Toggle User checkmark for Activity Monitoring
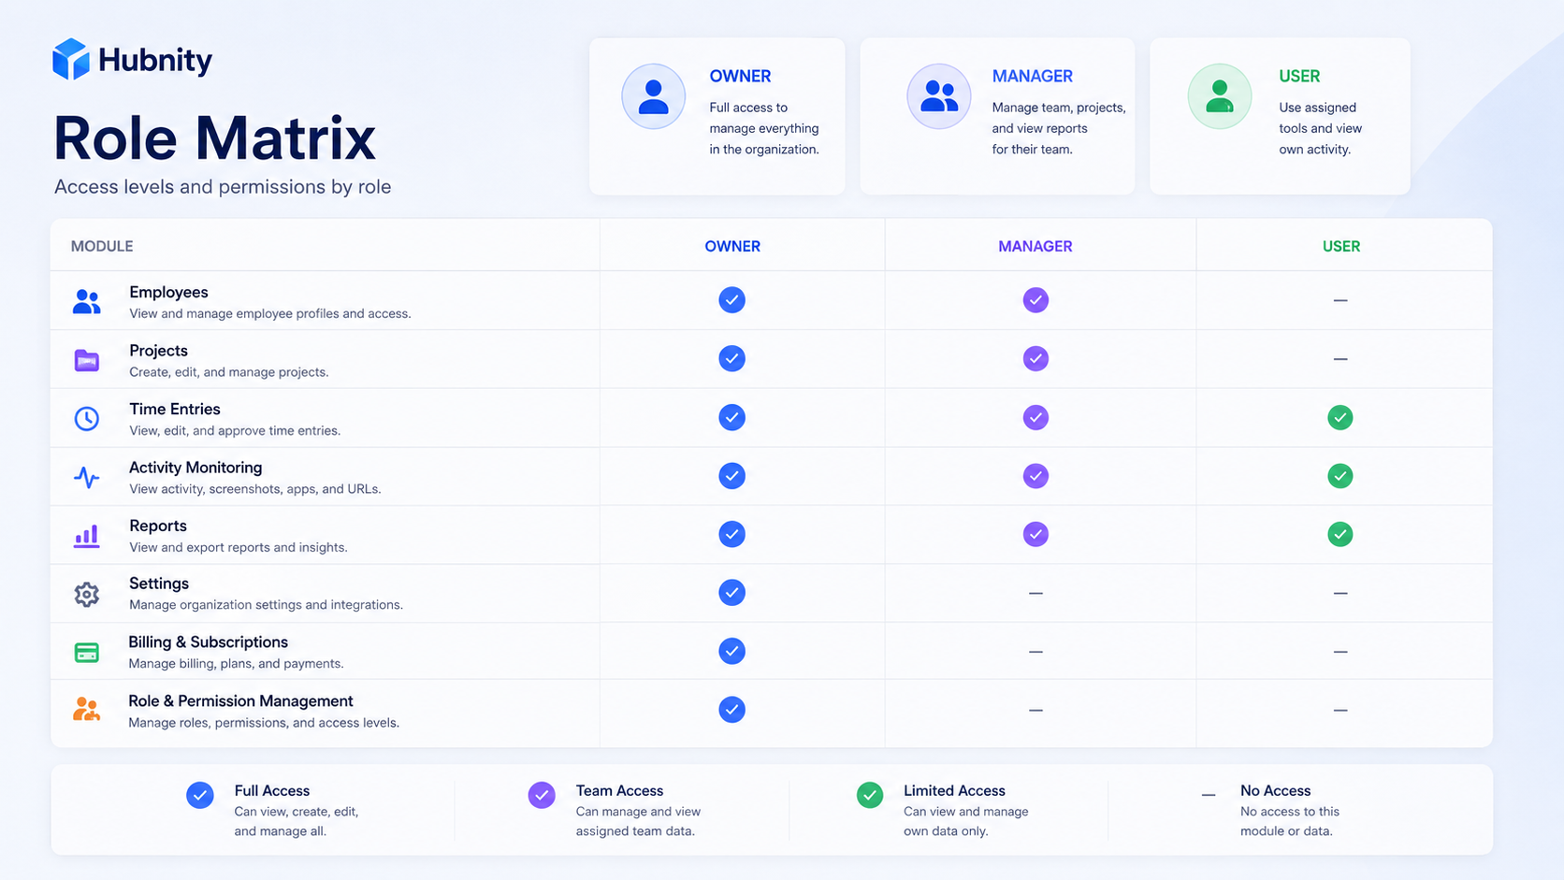 point(1340,476)
